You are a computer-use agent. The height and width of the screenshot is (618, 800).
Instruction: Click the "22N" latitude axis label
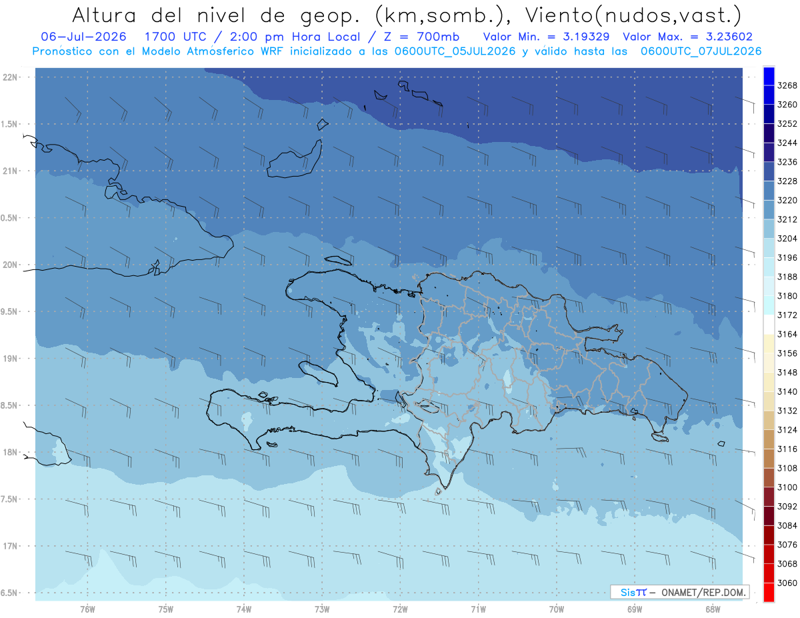click(x=11, y=77)
